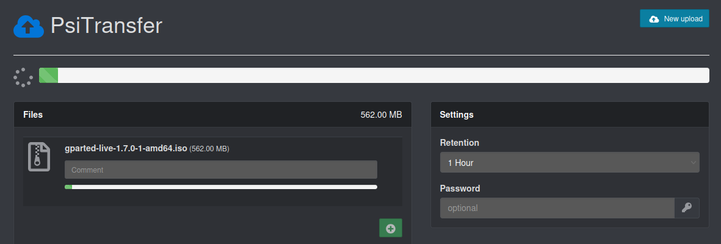The height and width of the screenshot is (244, 721).
Task: Click the gparted ISO file progress bar
Action: [x=220, y=187]
